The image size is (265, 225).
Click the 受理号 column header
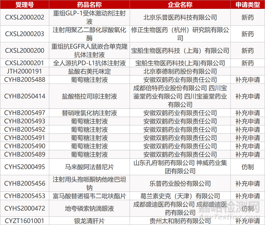[25, 4]
